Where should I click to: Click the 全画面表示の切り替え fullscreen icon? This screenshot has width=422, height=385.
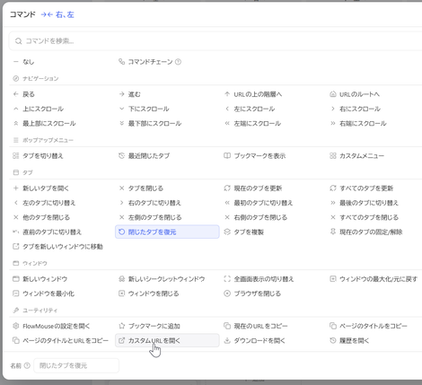227,279
